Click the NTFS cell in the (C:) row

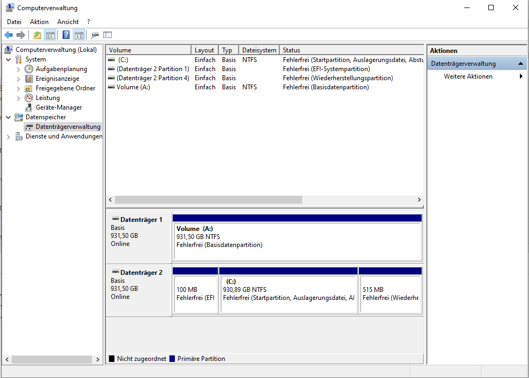(x=250, y=60)
